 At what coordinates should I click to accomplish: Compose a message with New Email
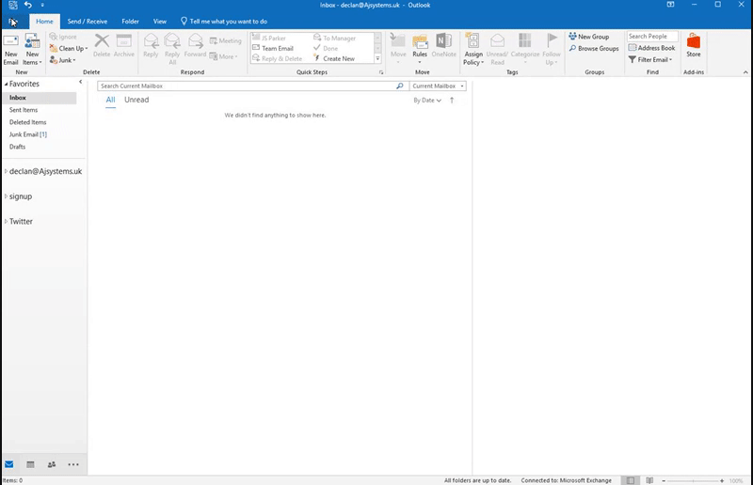coord(10,50)
